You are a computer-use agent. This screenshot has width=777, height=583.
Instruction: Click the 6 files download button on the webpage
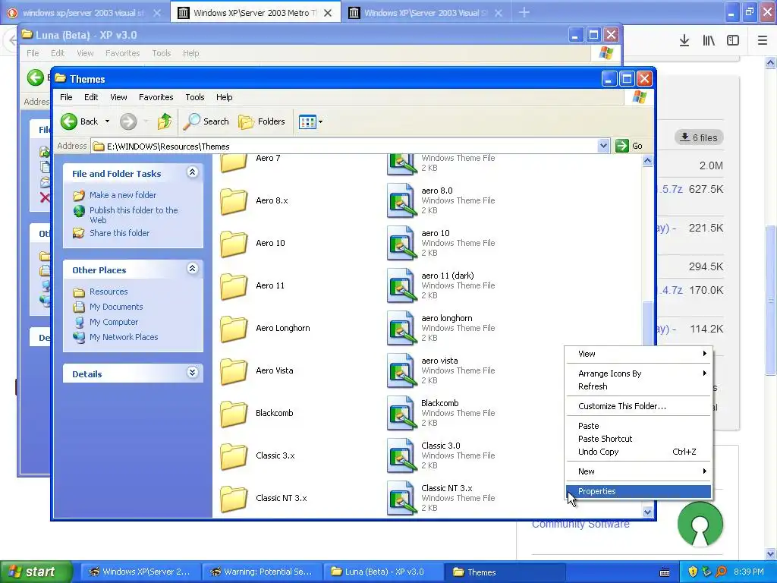tap(699, 137)
